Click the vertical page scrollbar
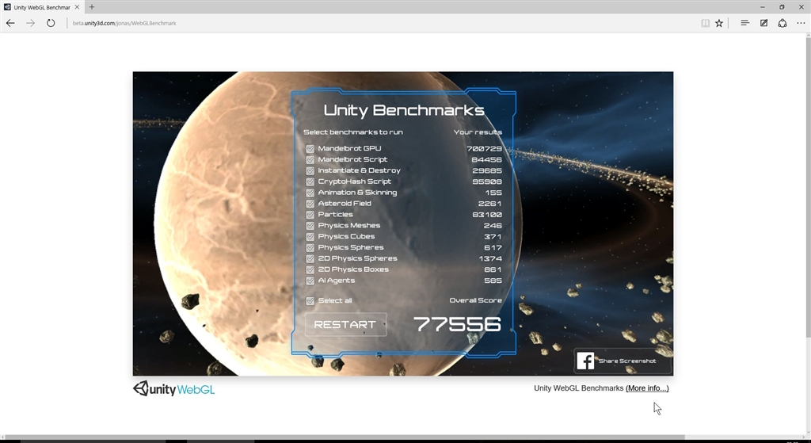The height and width of the screenshot is (443, 811). pos(808,186)
